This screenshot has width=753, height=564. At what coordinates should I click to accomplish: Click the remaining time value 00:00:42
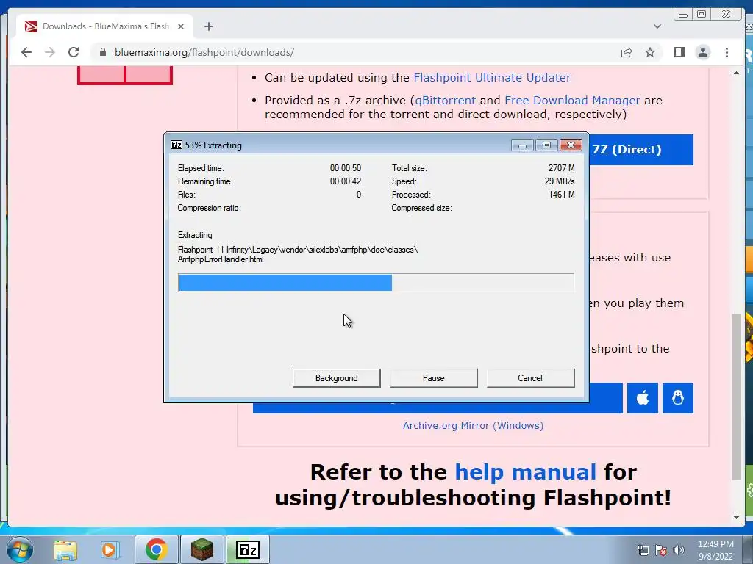(346, 181)
